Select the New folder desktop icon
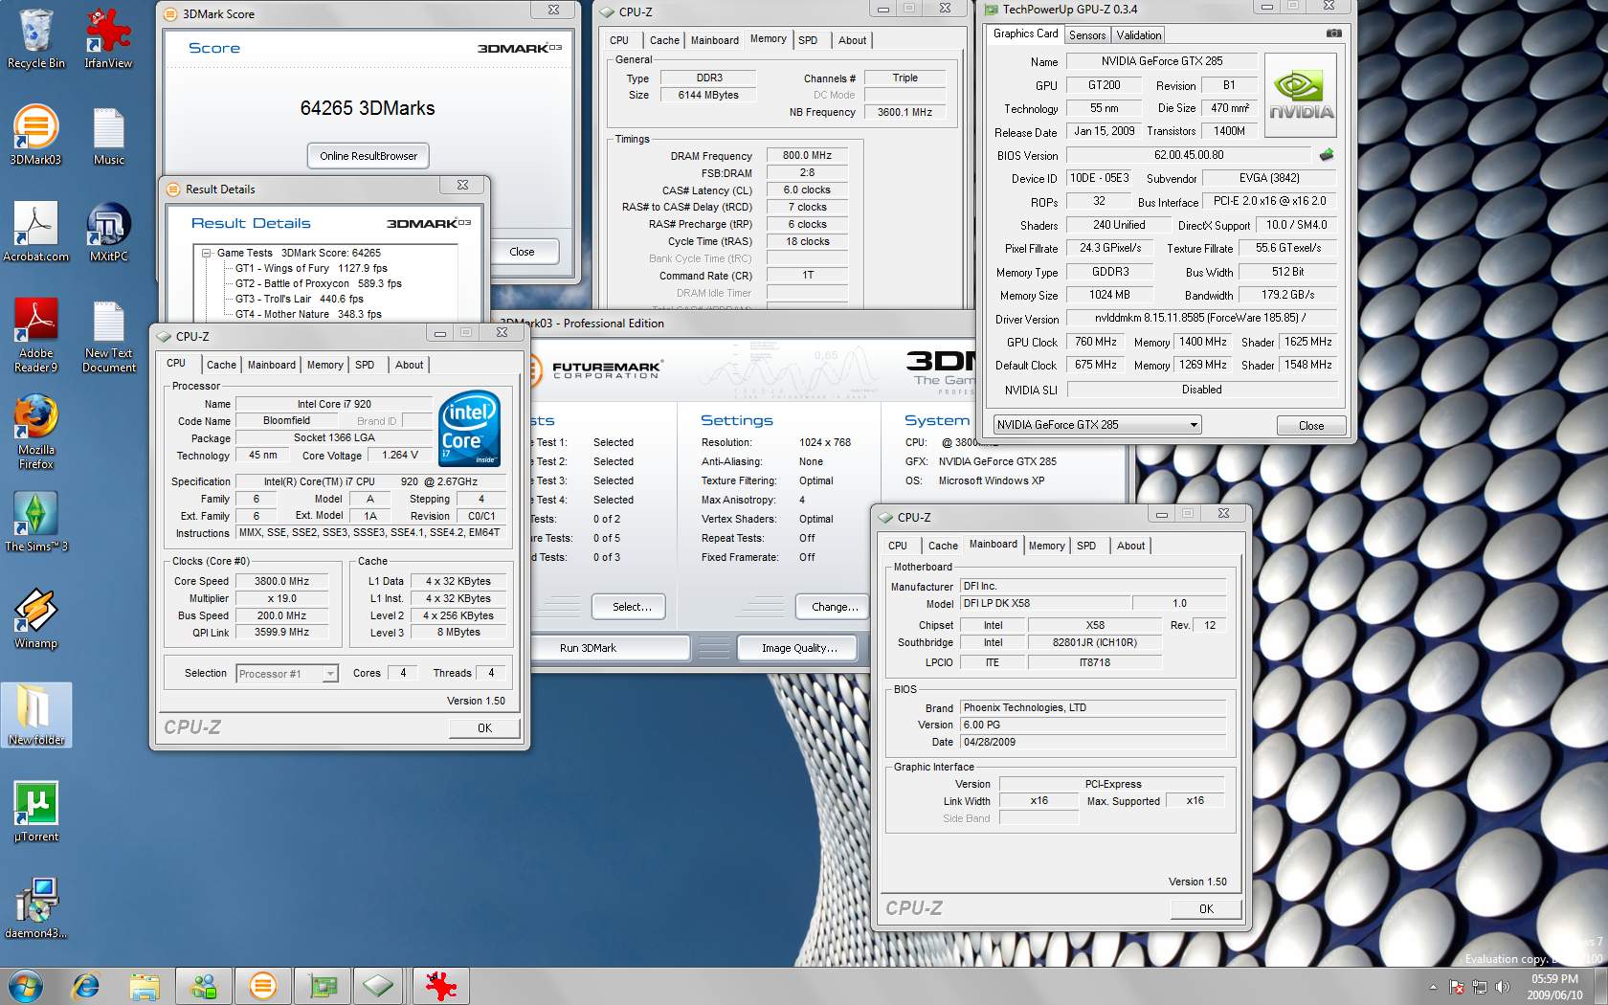This screenshot has height=1005, width=1608. (x=36, y=715)
